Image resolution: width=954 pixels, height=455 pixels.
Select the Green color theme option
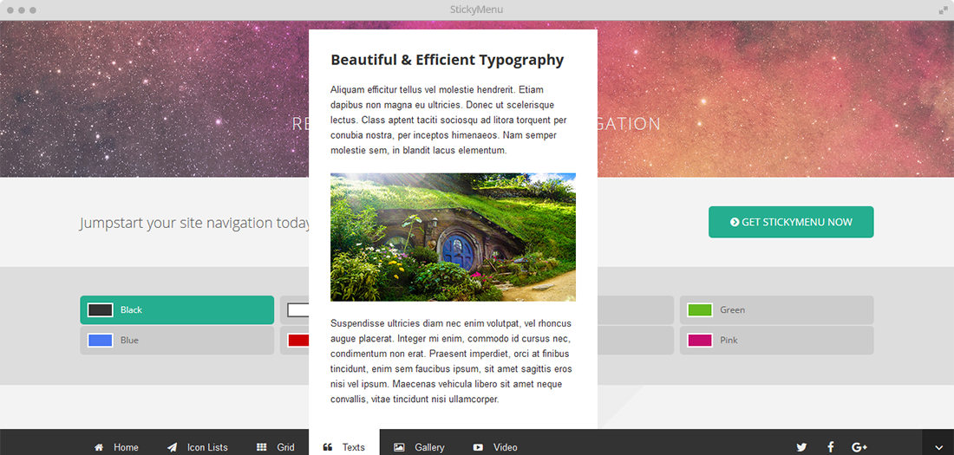click(x=776, y=310)
